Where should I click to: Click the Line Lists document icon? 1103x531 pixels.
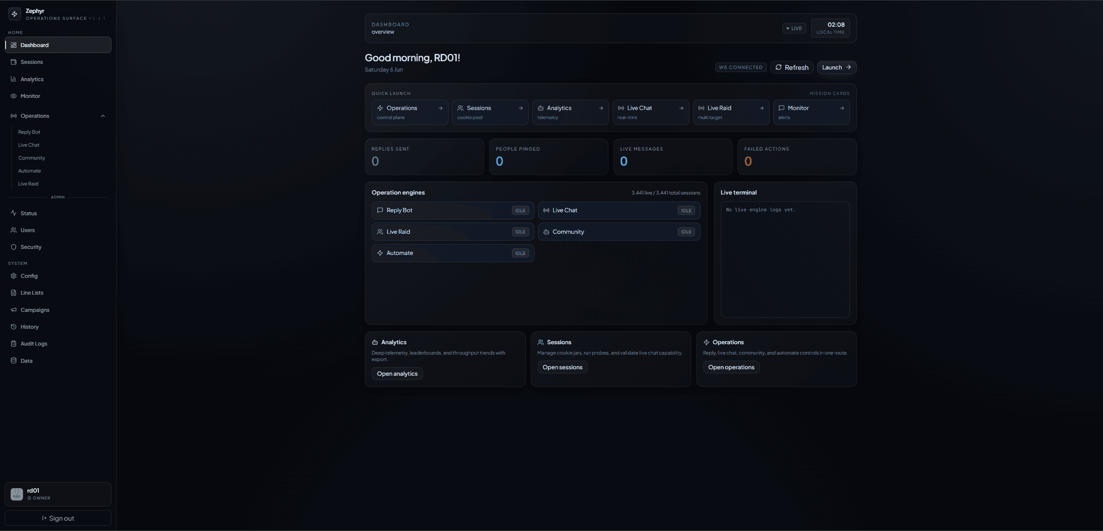[13, 292]
